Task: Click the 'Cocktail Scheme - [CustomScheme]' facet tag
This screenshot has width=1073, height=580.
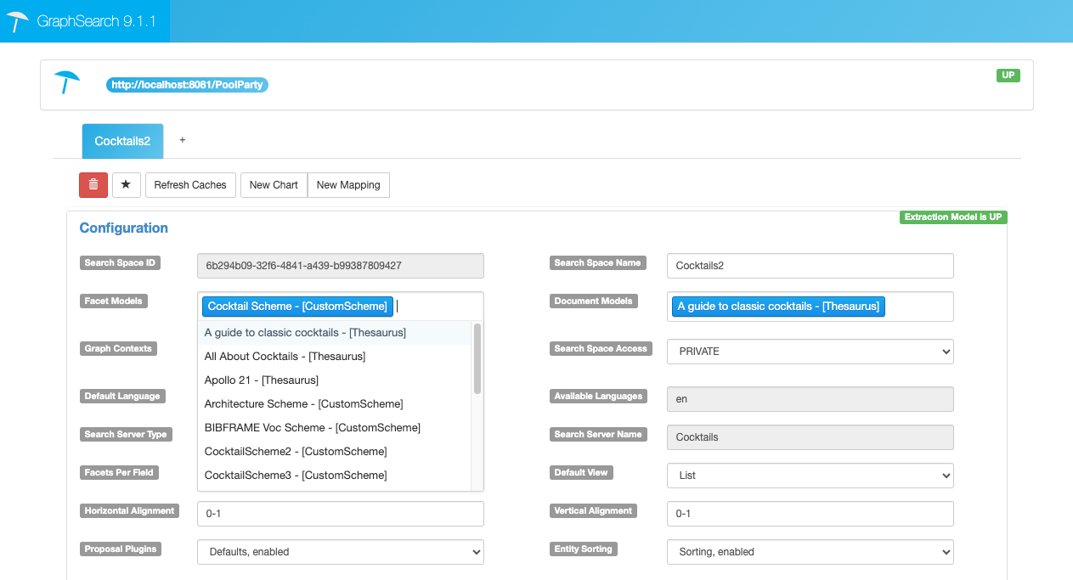Action: point(297,306)
